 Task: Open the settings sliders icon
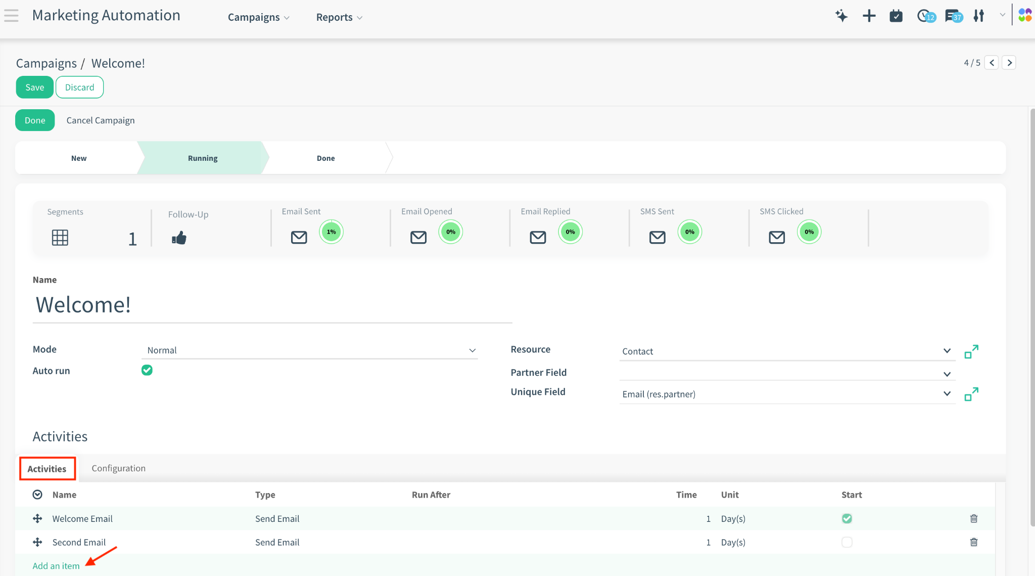click(979, 16)
